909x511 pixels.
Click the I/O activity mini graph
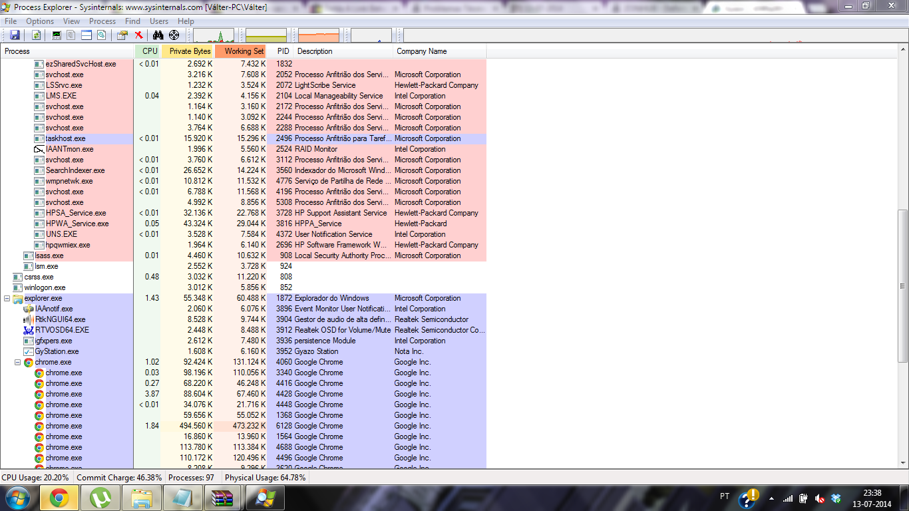(371, 35)
